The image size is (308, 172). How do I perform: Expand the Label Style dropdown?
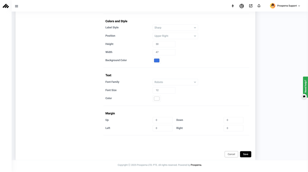tap(175, 28)
